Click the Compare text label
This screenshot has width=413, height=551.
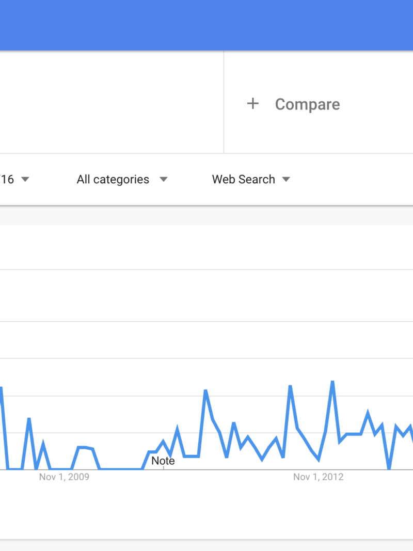[x=307, y=104]
